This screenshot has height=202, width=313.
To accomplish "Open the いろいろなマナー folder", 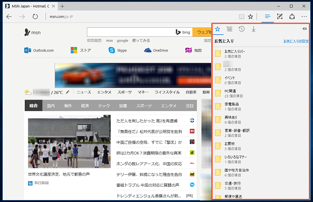I will click(x=260, y=159).
